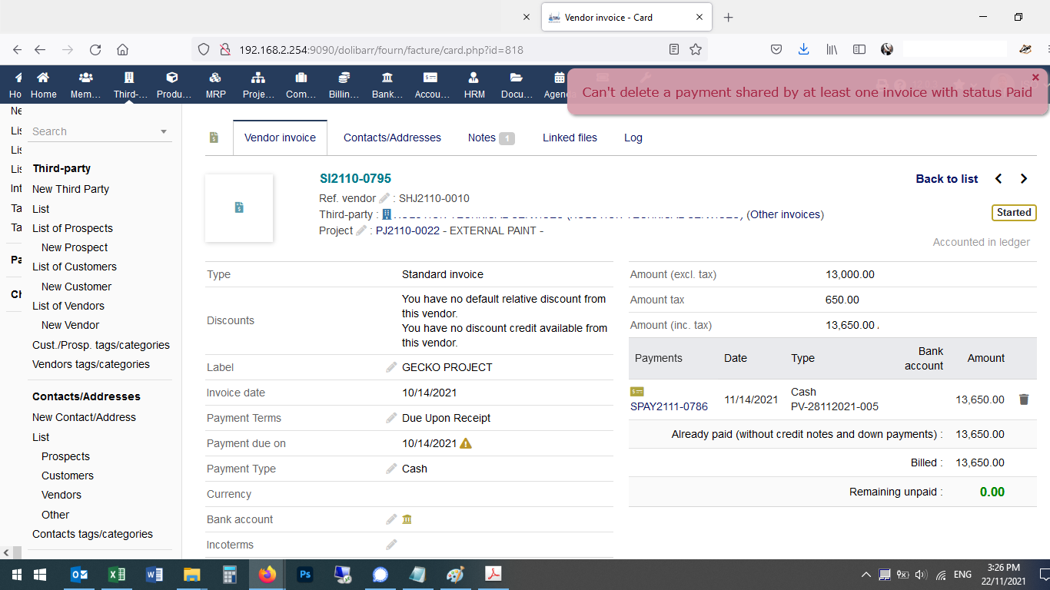
Task: Open a new browser tab
Action: pos(729,17)
